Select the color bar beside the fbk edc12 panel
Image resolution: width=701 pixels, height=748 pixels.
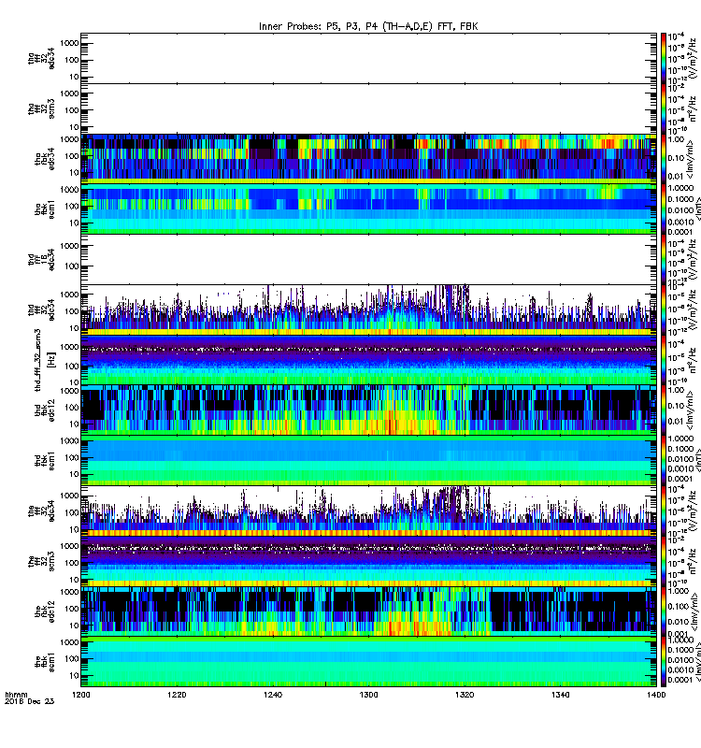pyautogui.click(x=664, y=611)
